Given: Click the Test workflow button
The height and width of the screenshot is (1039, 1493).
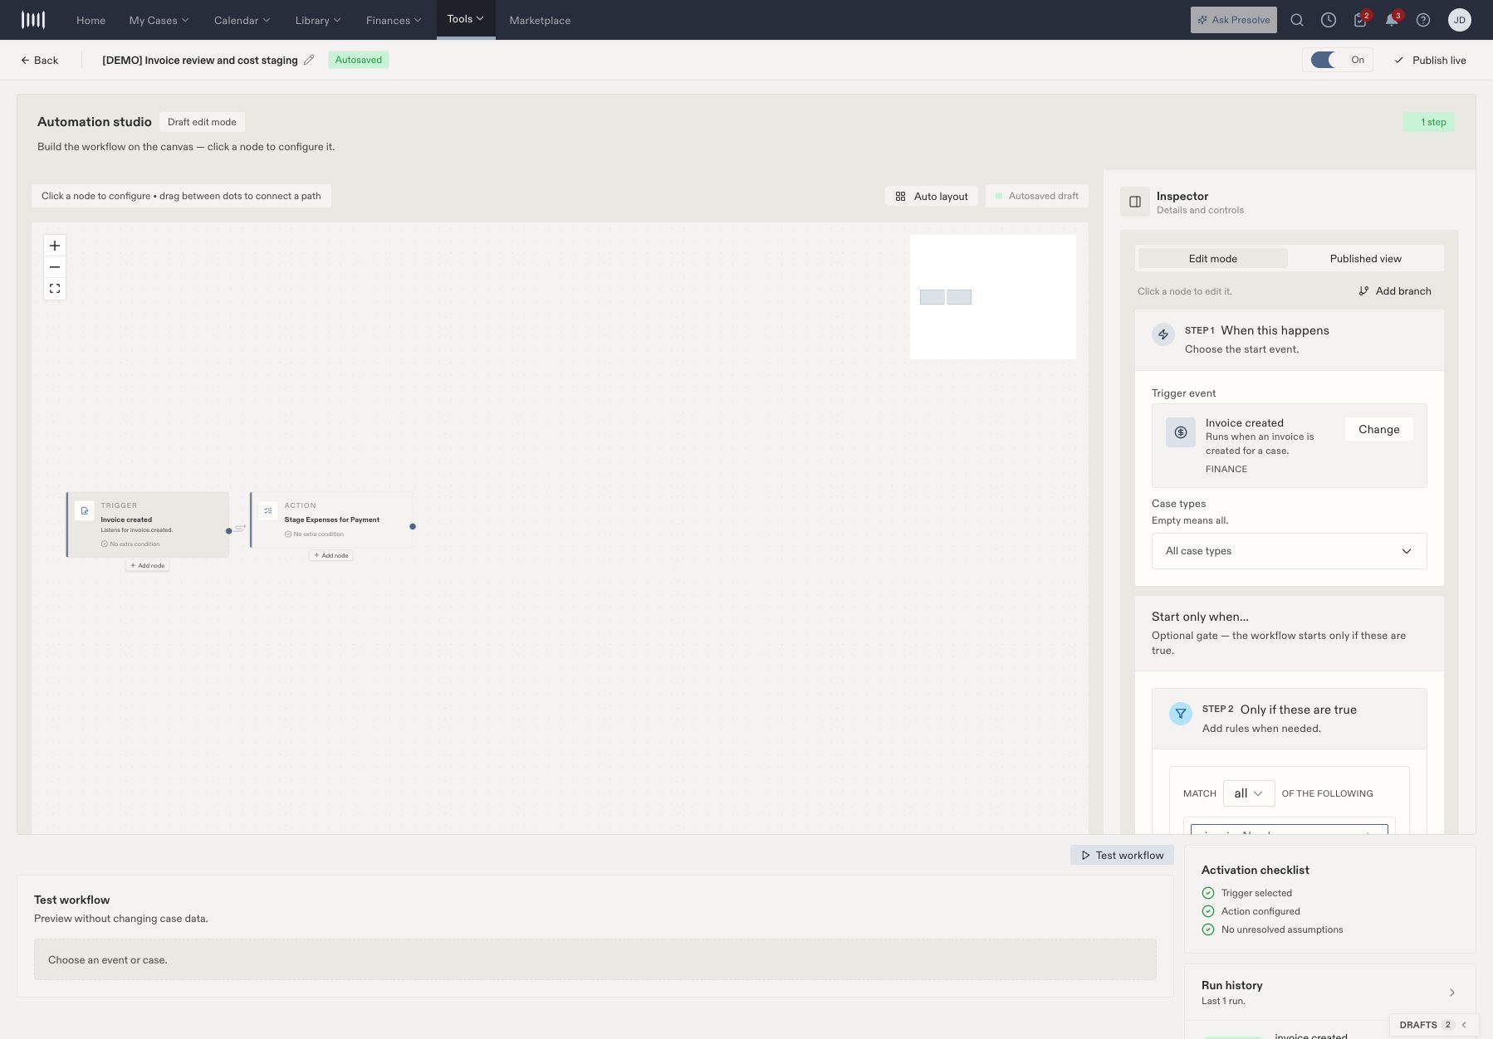Looking at the screenshot, I should [1122, 855].
